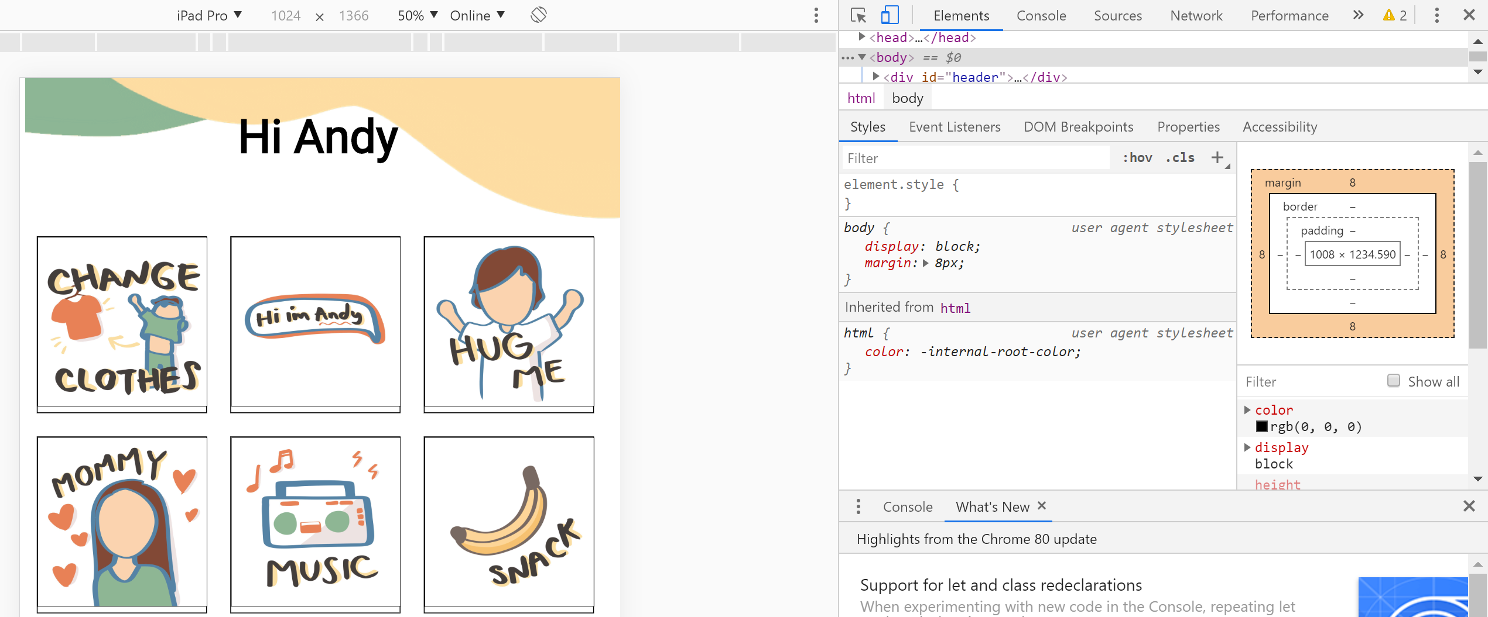
Task: Click the element.style rule block
Action: point(1038,194)
